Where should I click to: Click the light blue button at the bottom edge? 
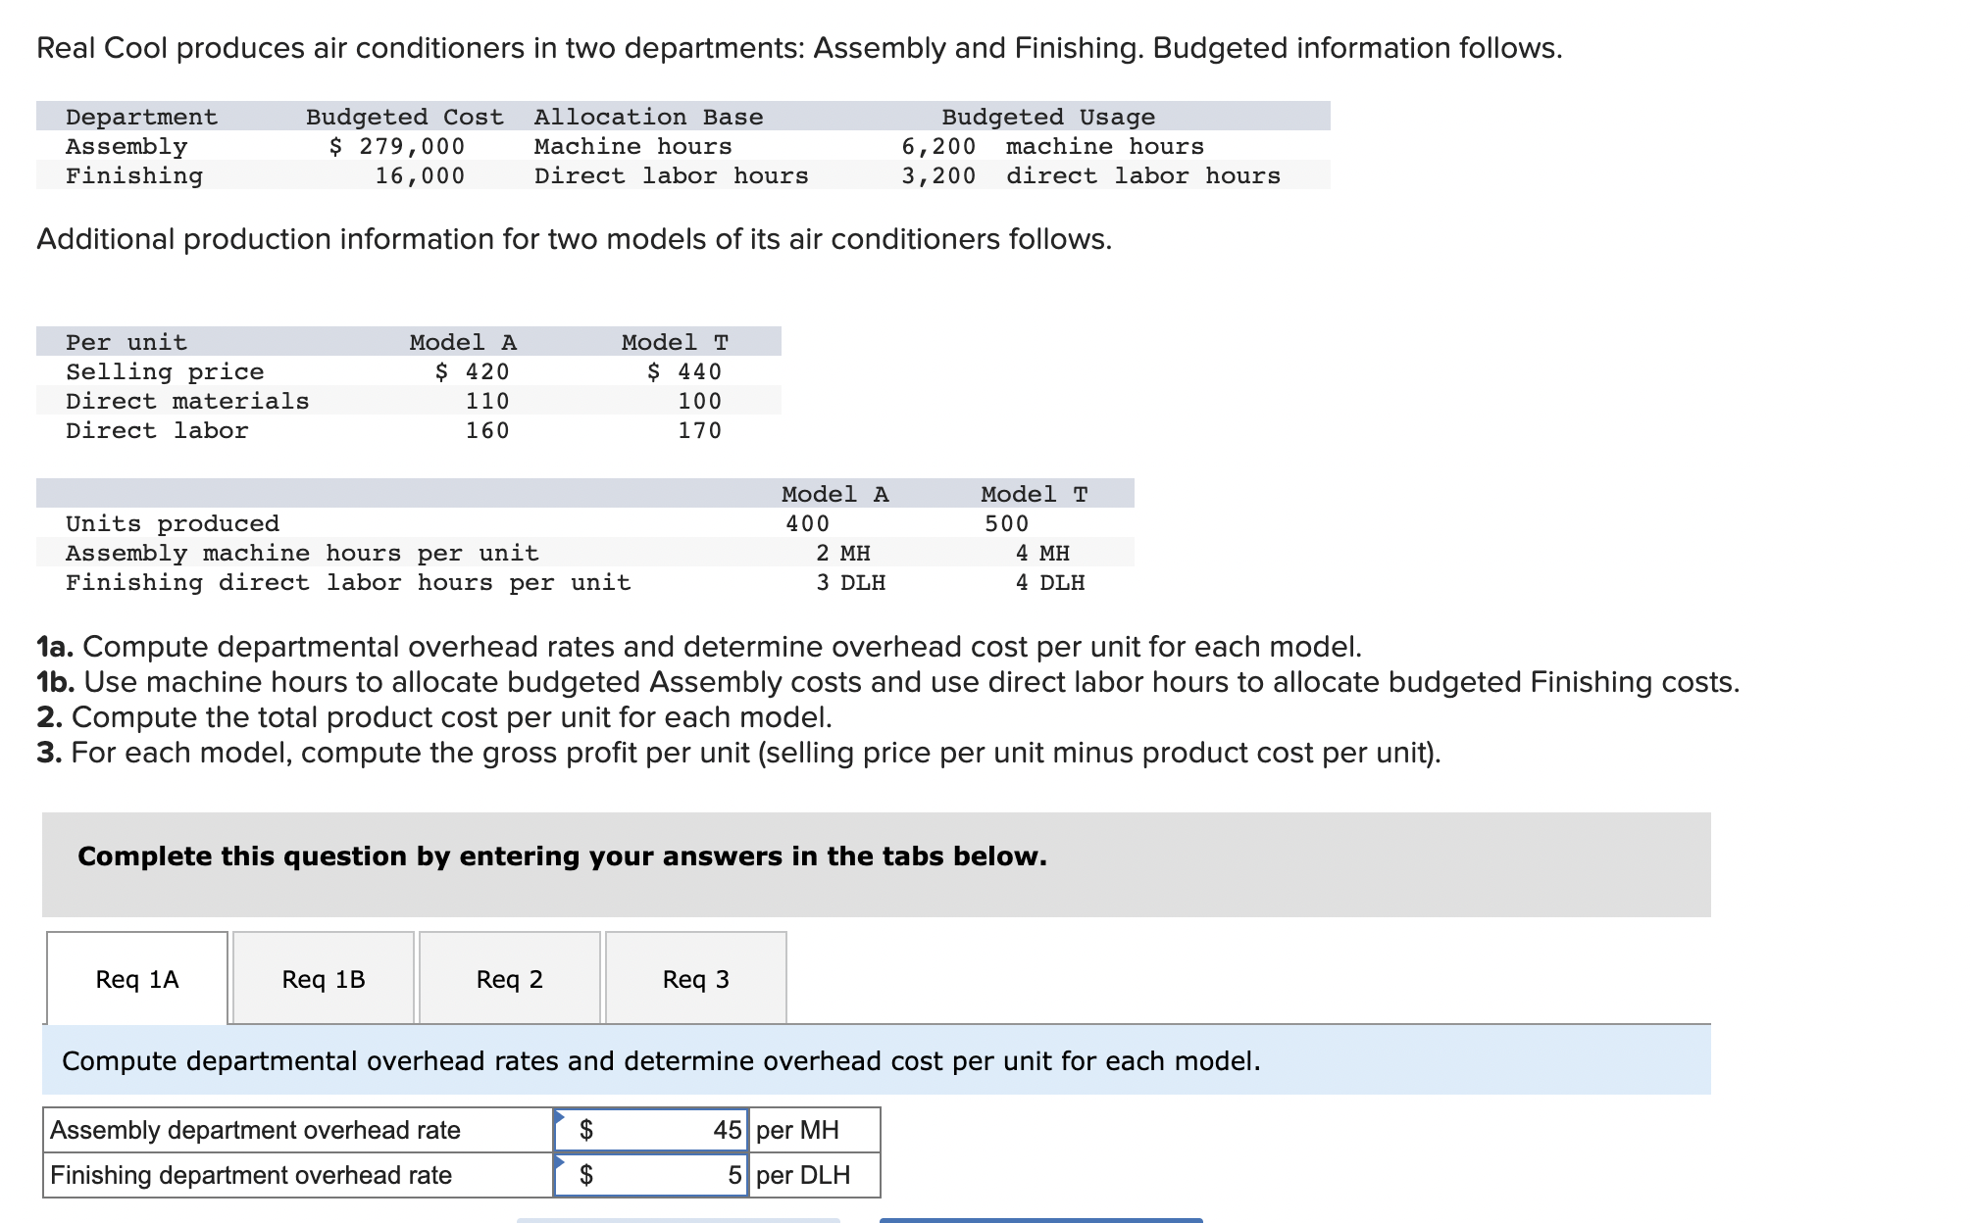pos(678,1219)
